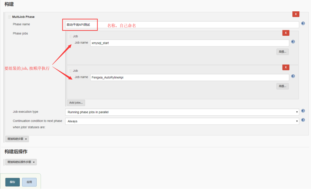
Task: Open help for Continuation condition
Action: [x=303, y=120]
